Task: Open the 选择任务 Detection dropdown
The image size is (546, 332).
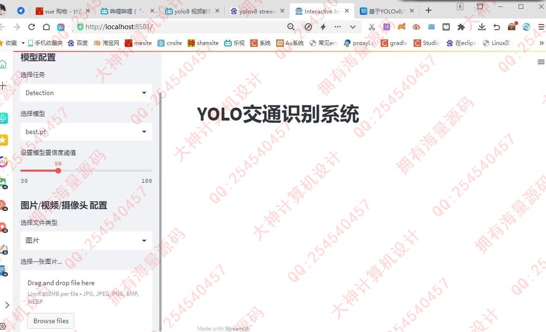Action: [86, 93]
